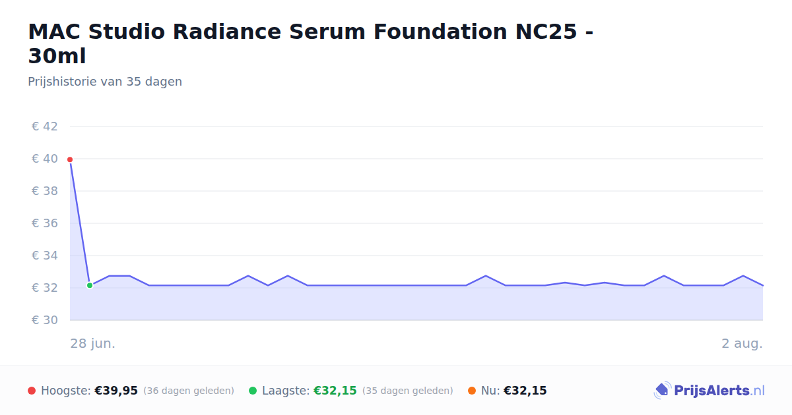Click the € 30 axis label
The width and height of the screenshot is (792, 415).
pyautogui.click(x=45, y=320)
